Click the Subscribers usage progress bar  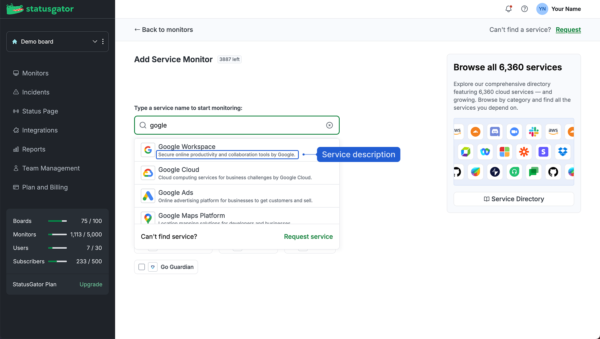pos(58,261)
